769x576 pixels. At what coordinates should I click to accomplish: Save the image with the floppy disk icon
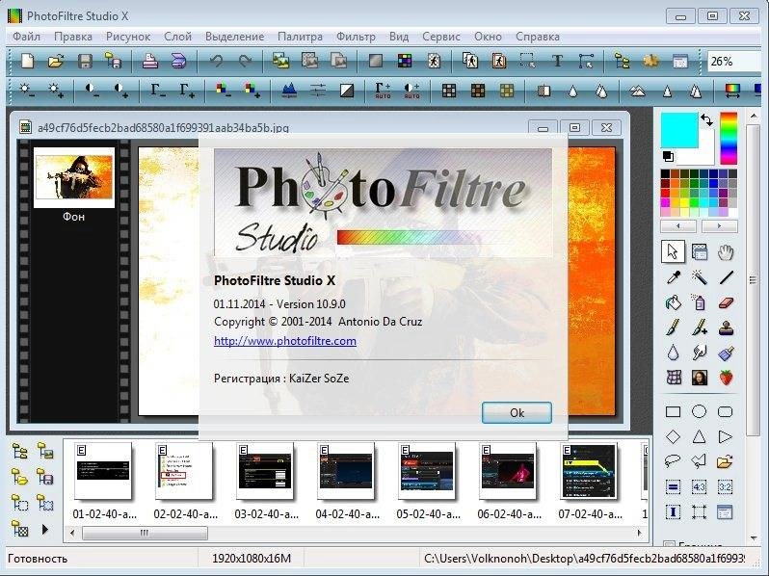86,62
